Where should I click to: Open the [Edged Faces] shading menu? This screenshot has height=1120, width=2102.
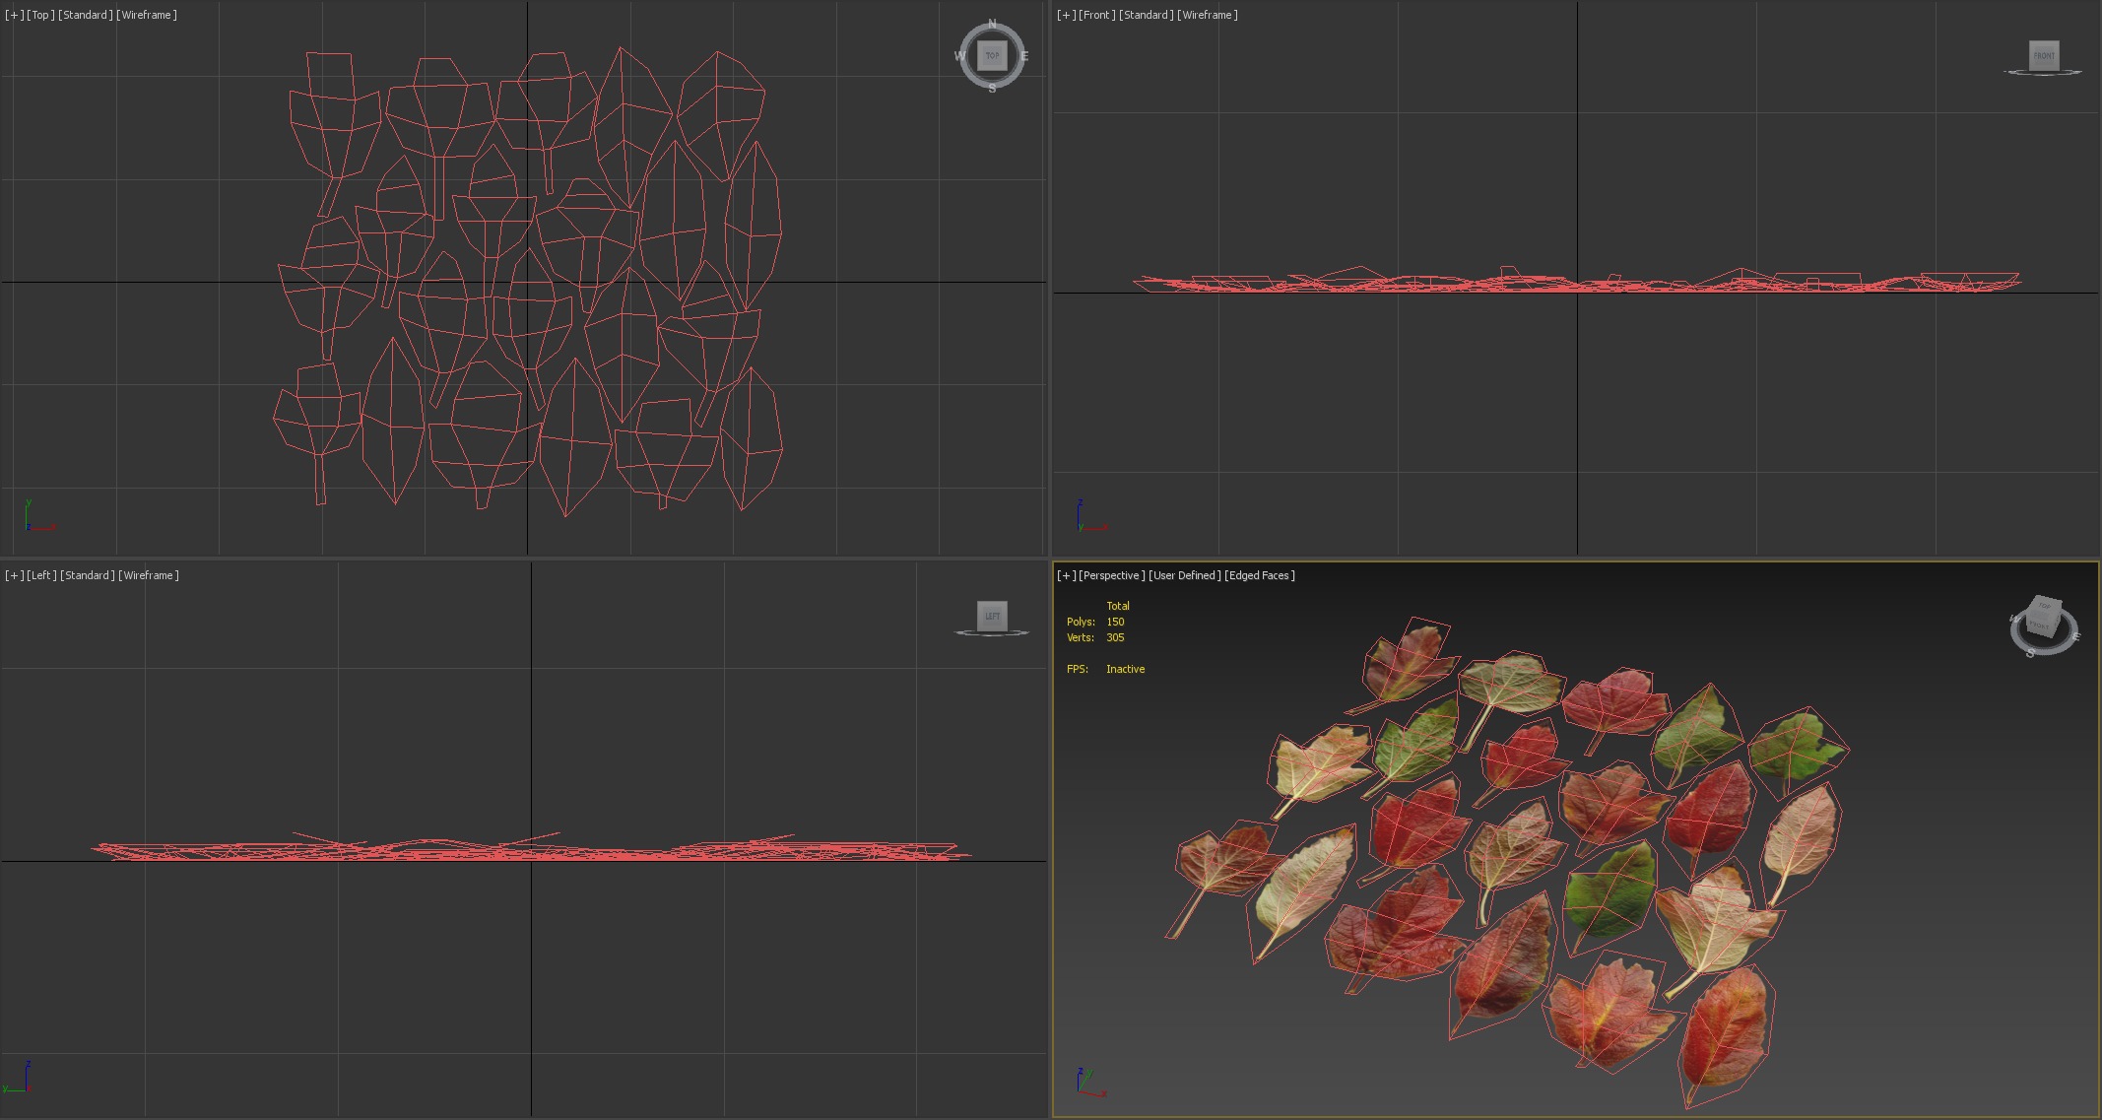(1260, 575)
